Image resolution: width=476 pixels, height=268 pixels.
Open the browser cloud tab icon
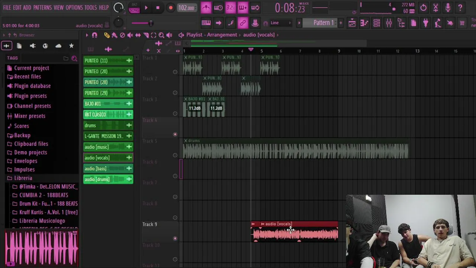(58, 46)
